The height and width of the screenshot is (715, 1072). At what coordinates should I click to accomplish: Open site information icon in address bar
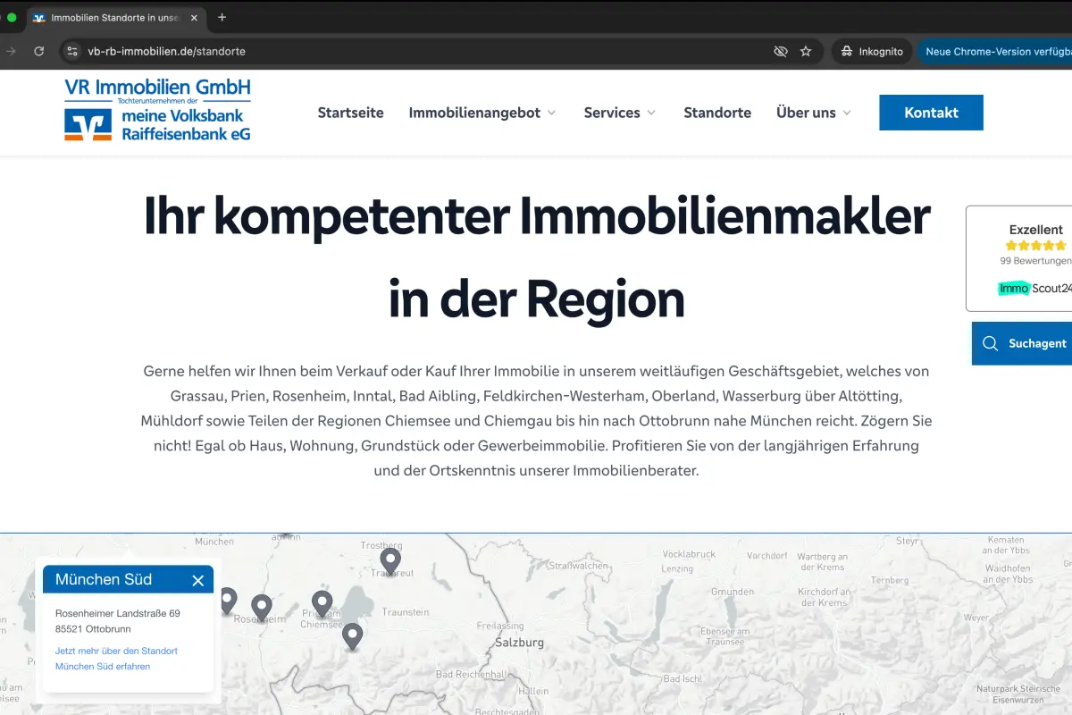(x=73, y=52)
